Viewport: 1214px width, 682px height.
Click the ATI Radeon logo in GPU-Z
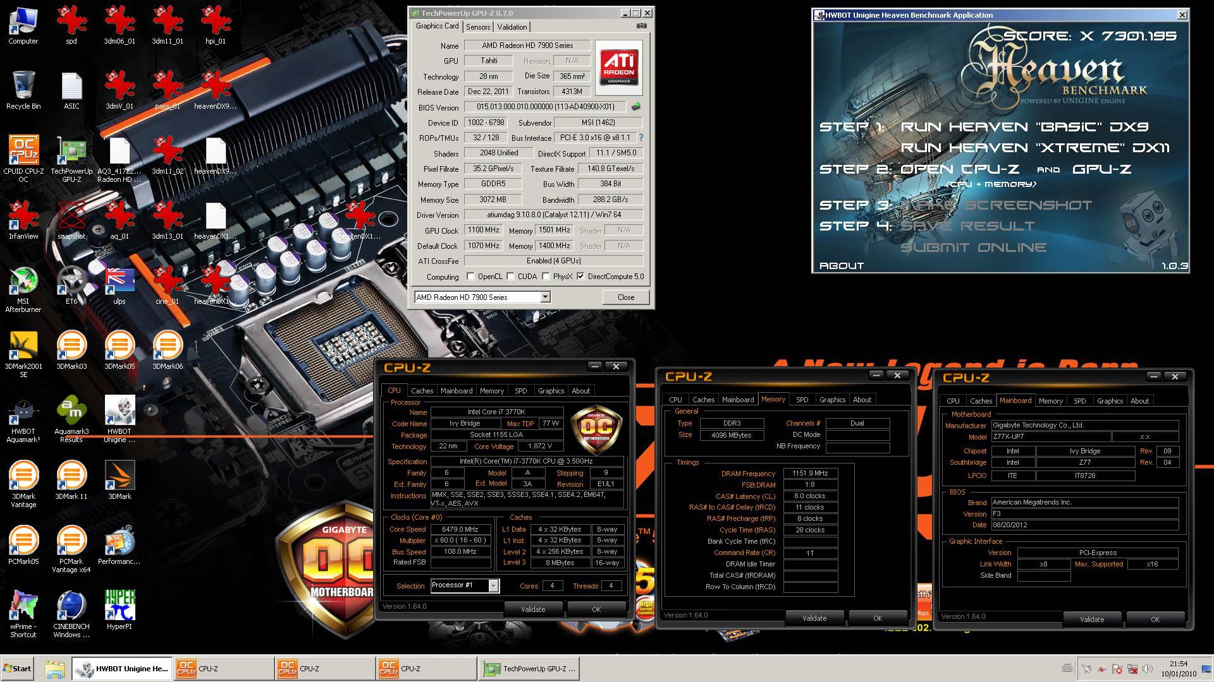click(x=618, y=68)
